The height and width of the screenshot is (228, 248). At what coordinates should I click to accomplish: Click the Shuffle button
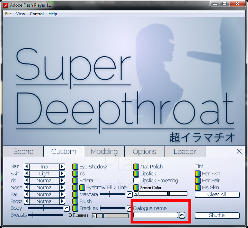tap(217, 215)
